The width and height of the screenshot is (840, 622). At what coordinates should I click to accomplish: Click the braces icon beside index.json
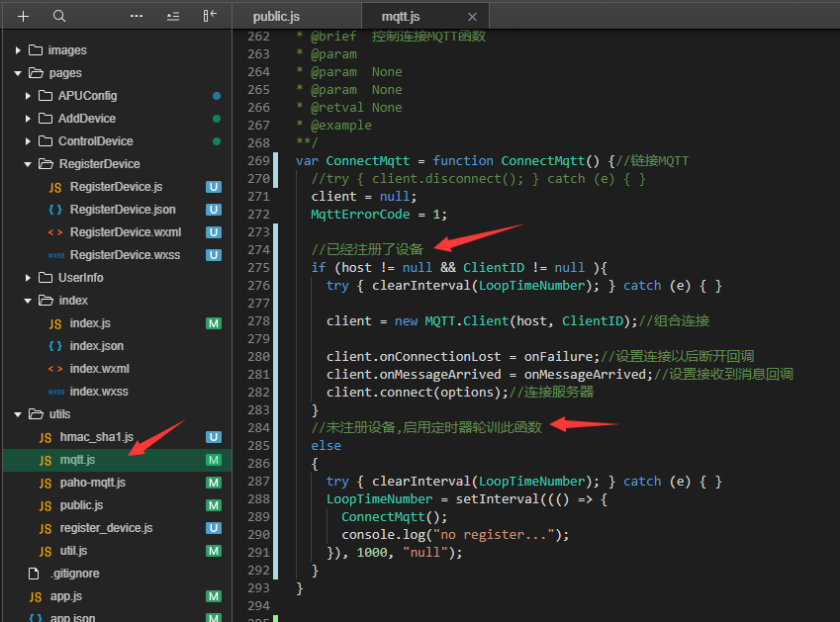(x=55, y=346)
